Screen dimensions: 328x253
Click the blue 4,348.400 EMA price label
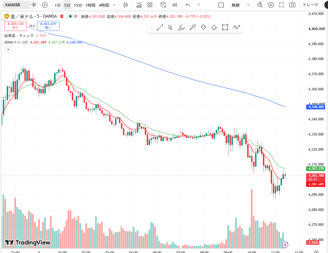click(315, 107)
